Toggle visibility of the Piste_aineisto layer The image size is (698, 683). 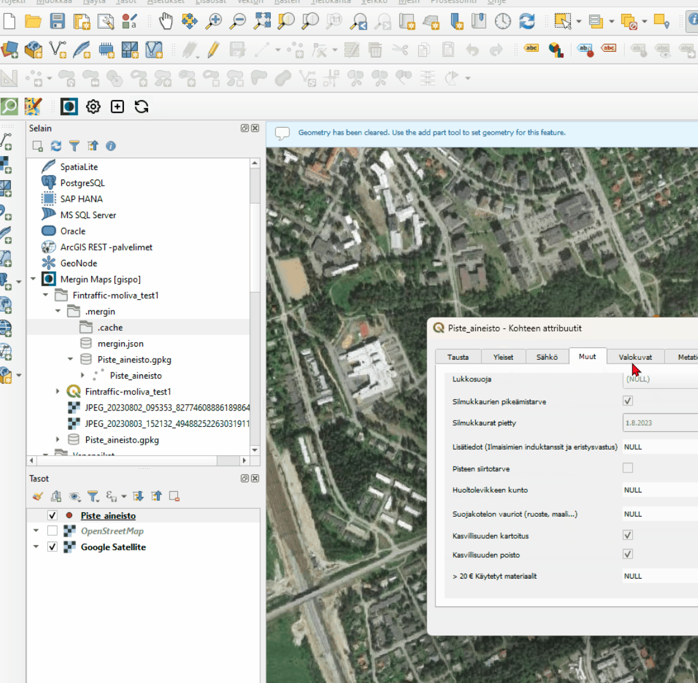[52, 515]
